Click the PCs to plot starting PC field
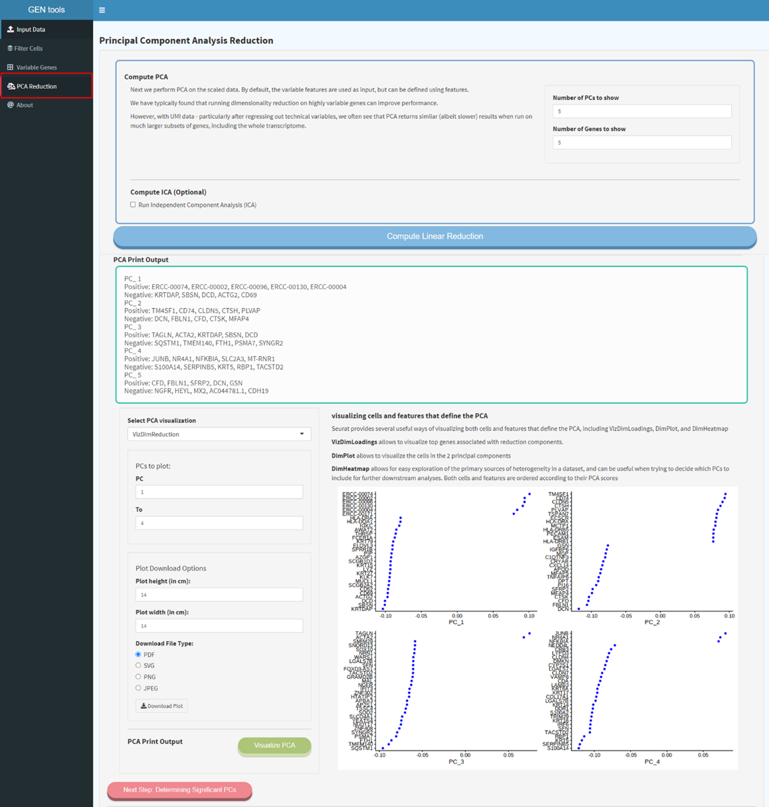The width and height of the screenshot is (769, 807). [218, 491]
